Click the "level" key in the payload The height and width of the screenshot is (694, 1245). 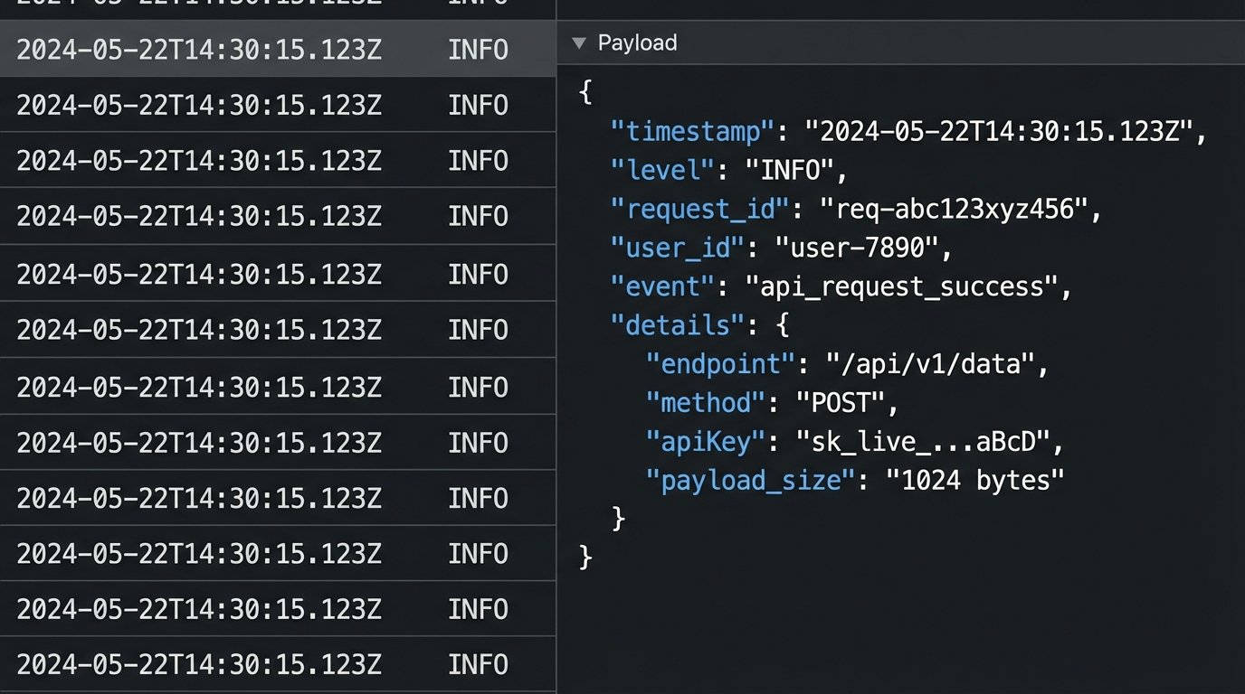click(x=661, y=169)
